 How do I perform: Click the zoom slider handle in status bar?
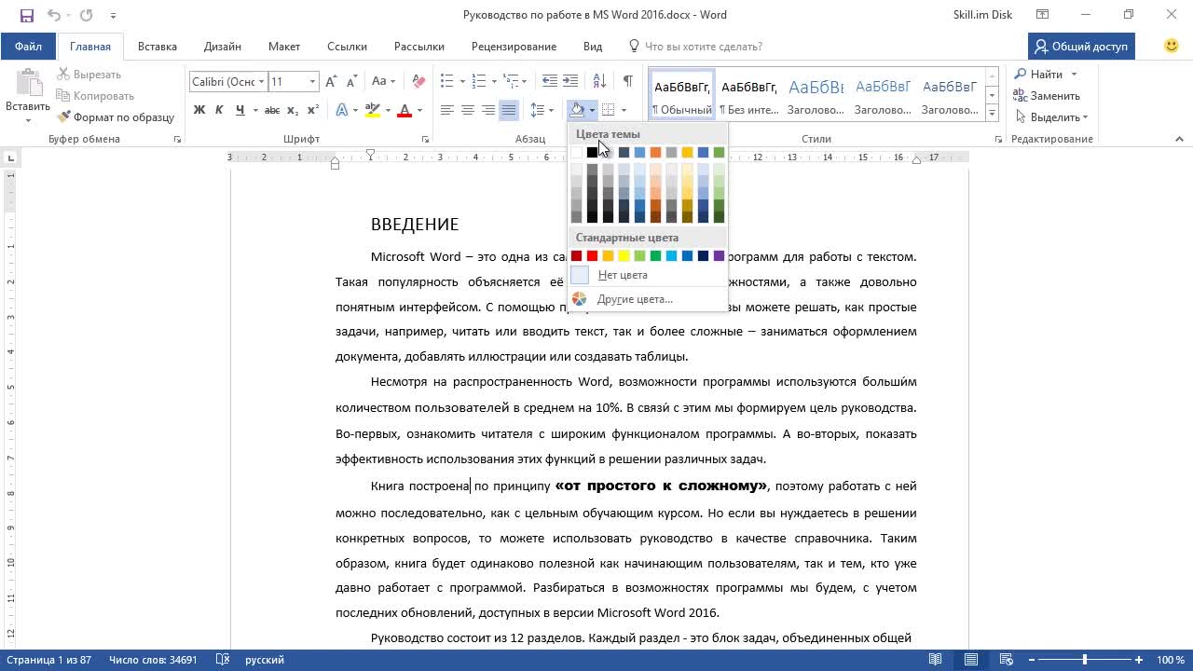tap(1084, 660)
